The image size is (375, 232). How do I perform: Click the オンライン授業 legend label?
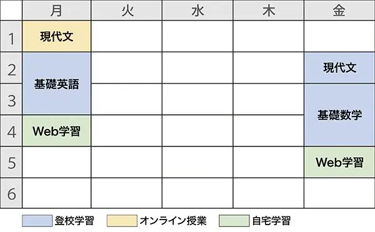(173, 221)
